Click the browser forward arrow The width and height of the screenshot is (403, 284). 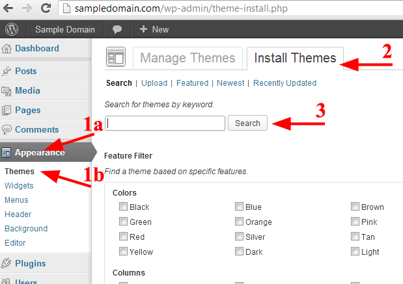click(27, 8)
